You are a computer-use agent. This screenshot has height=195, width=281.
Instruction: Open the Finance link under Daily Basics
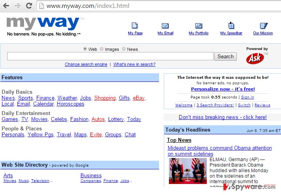(45, 98)
